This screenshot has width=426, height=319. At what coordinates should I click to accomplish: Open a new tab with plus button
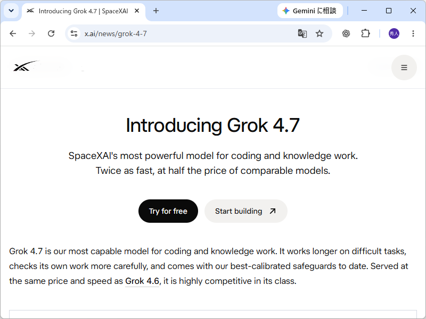pyautogui.click(x=156, y=11)
